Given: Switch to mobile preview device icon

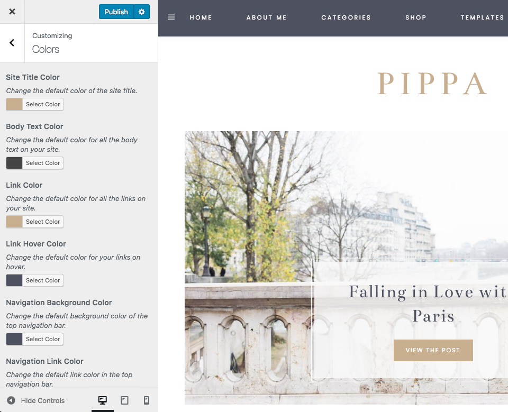Looking at the screenshot, I should coord(147,400).
